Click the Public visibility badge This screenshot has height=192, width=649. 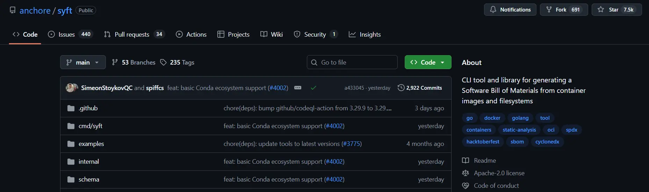pos(86,10)
